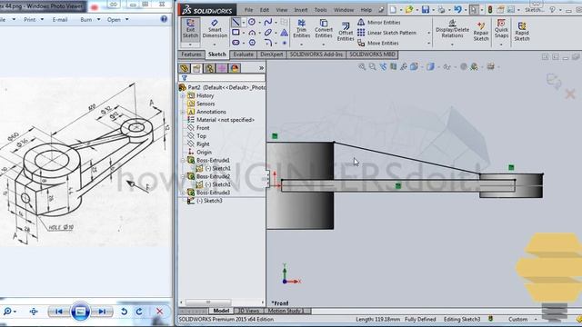Open the 3D Views tab

point(248,311)
